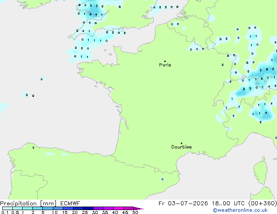Click the 'Precipitation [mm]' title text

28,204
